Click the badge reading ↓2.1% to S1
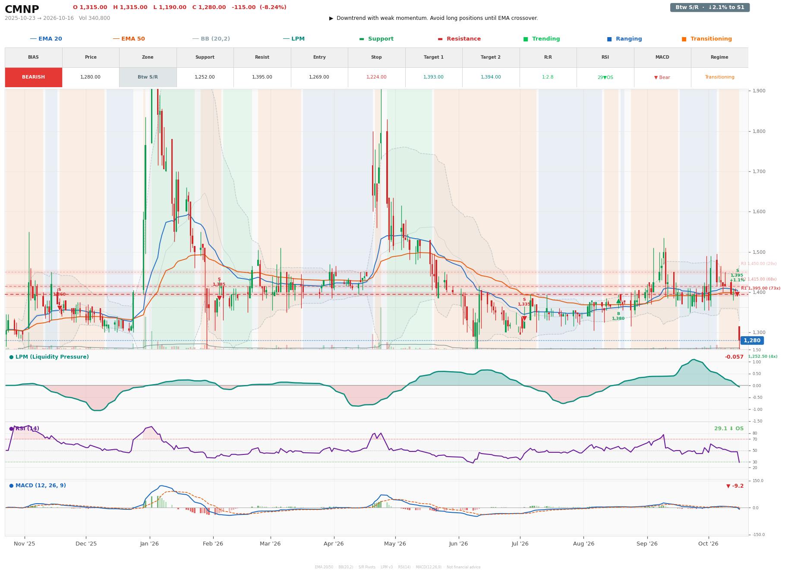The height and width of the screenshot is (574, 785). coord(710,7)
